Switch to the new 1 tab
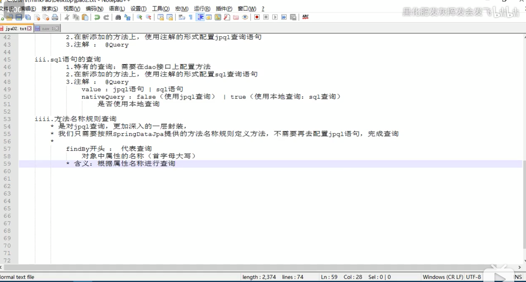526x282 pixels. 47,29
